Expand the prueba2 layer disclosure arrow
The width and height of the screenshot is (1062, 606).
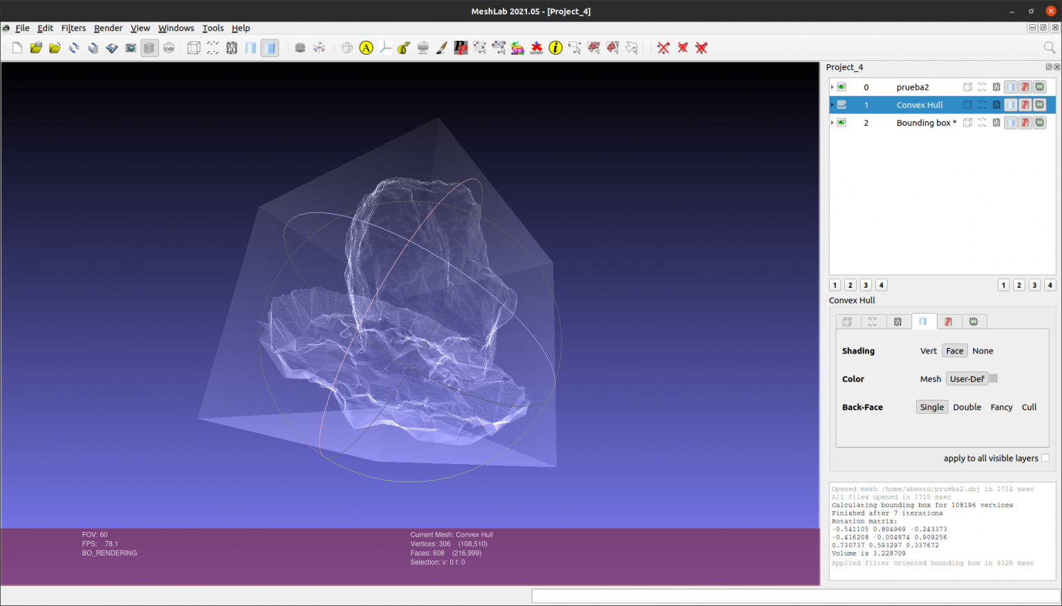pos(832,86)
